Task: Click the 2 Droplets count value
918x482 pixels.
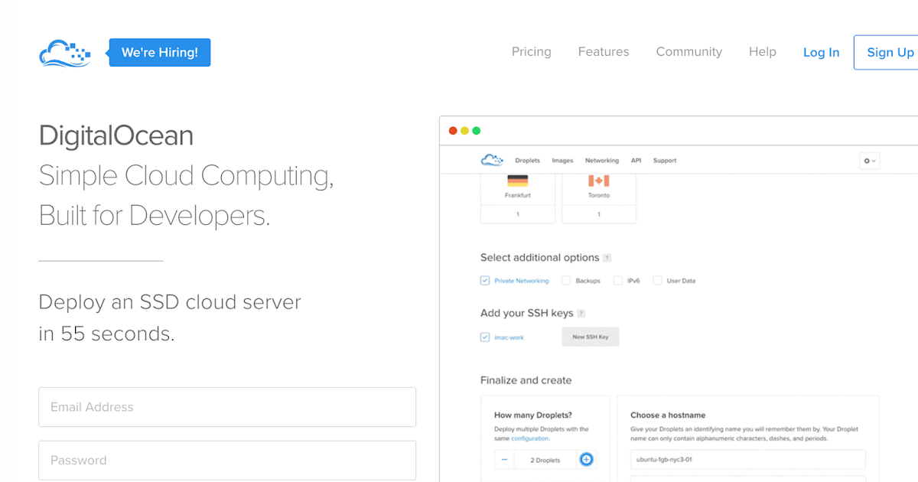Action: tap(545, 460)
